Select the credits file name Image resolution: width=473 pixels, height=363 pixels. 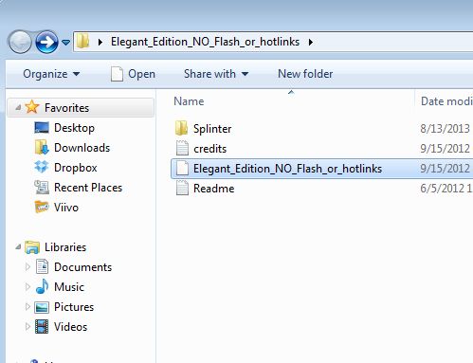click(209, 149)
